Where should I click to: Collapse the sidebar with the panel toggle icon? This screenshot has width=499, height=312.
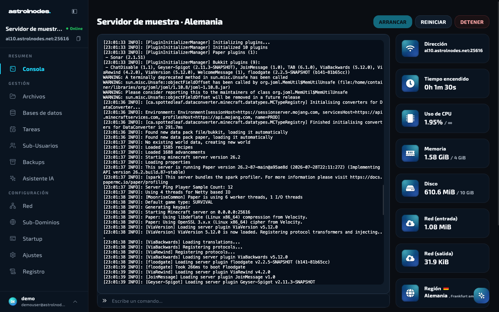(x=74, y=11)
